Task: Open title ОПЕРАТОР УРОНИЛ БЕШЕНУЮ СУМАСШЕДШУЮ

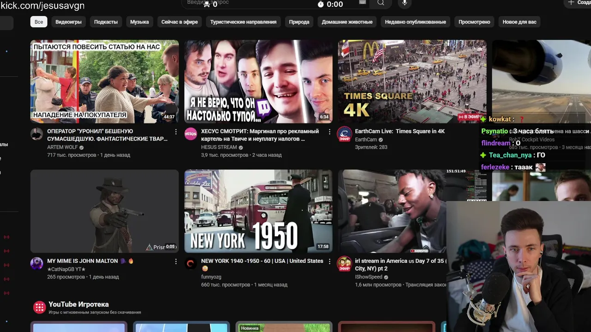Action: 107,135
